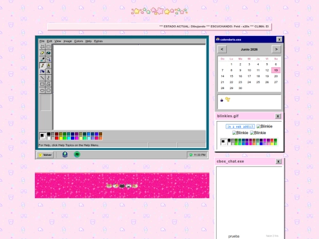Go to the next calendar month

(x=276, y=49)
